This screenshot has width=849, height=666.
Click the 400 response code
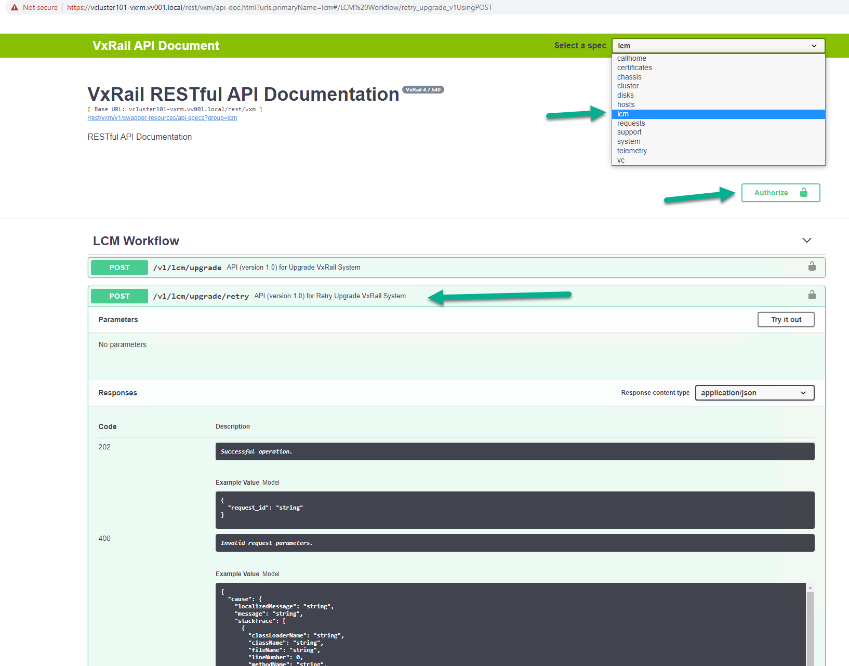coord(104,538)
